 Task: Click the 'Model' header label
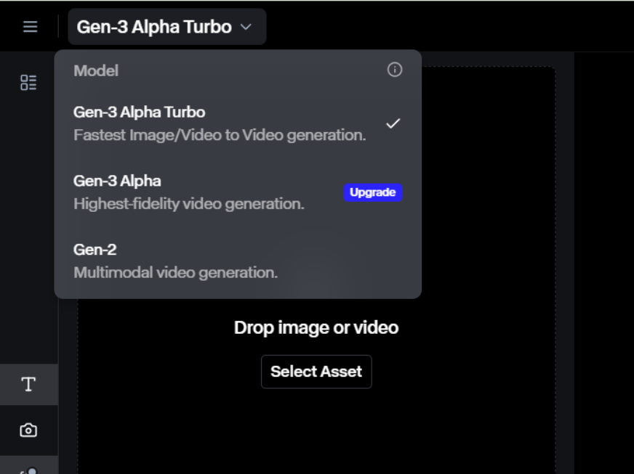pos(96,70)
